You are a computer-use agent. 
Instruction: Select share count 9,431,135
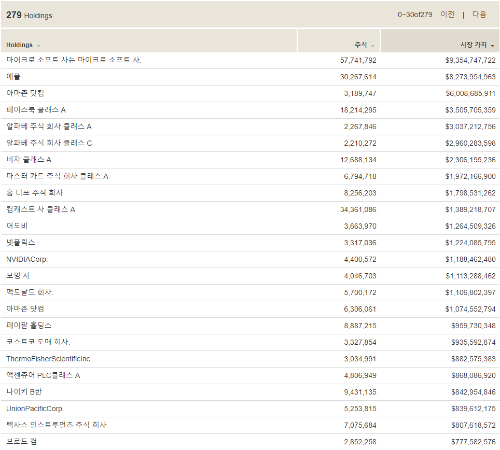(360, 392)
